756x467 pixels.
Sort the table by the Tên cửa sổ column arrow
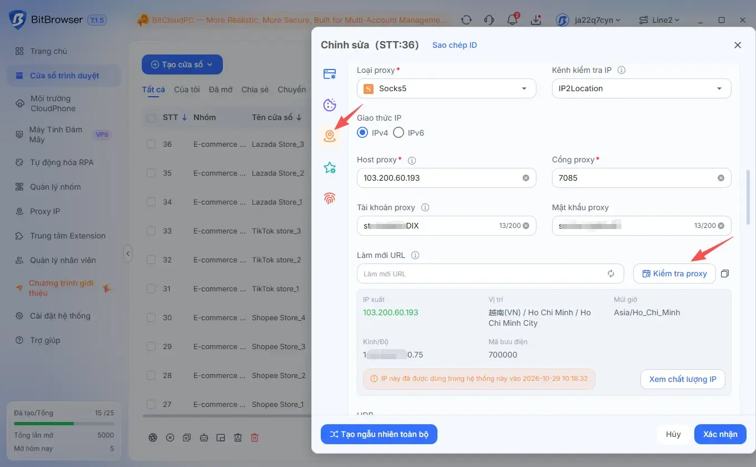point(299,117)
